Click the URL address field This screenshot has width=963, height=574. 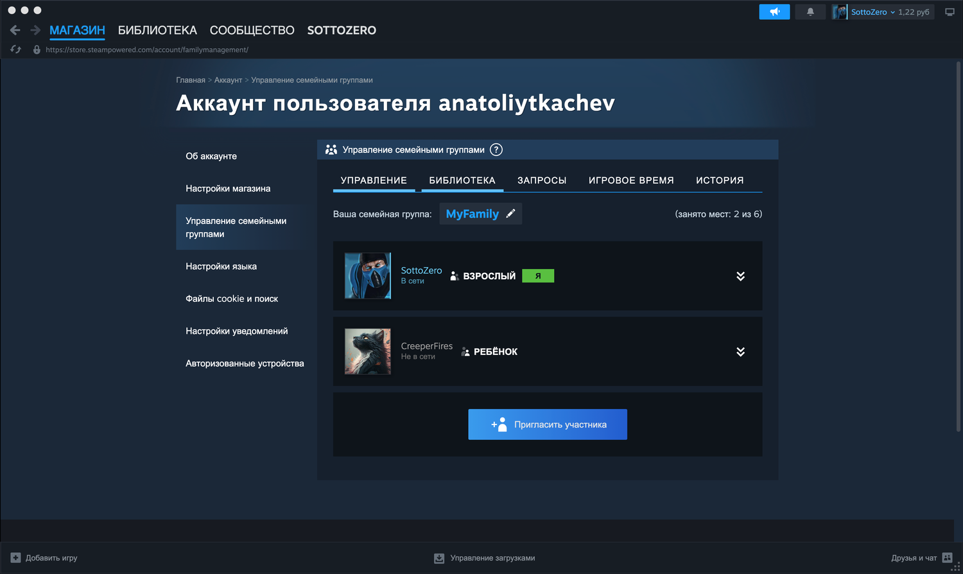pyautogui.click(x=147, y=49)
